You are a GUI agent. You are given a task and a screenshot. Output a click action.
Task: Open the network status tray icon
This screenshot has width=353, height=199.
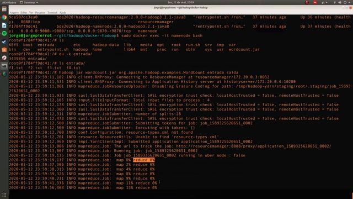(335, 2)
